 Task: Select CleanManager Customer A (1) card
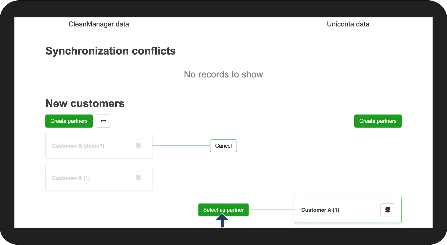[99, 178]
